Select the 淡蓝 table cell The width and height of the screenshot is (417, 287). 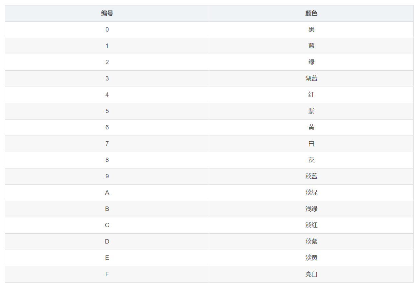[311, 176]
